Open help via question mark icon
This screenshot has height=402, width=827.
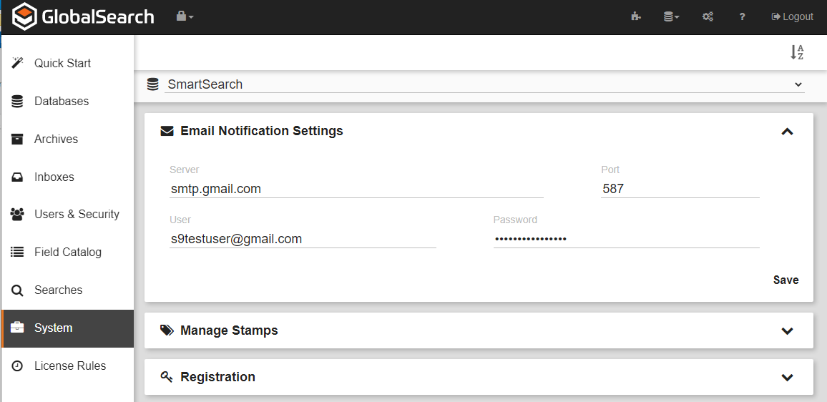pos(743,16)
